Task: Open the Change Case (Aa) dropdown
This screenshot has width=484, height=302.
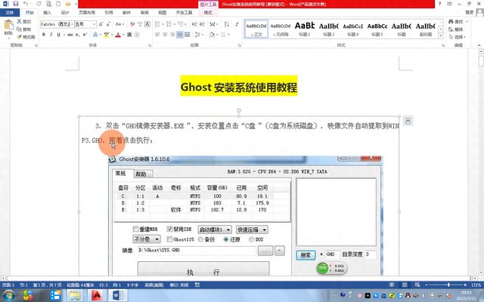Action: [119, 24]
